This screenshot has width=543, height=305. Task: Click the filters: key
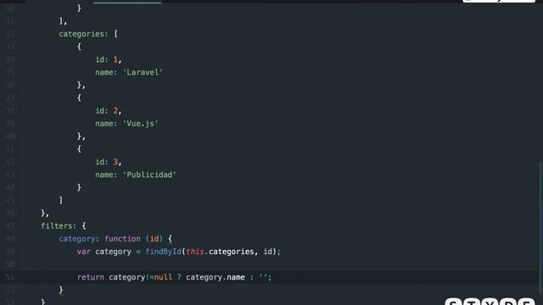coord(59,226)
